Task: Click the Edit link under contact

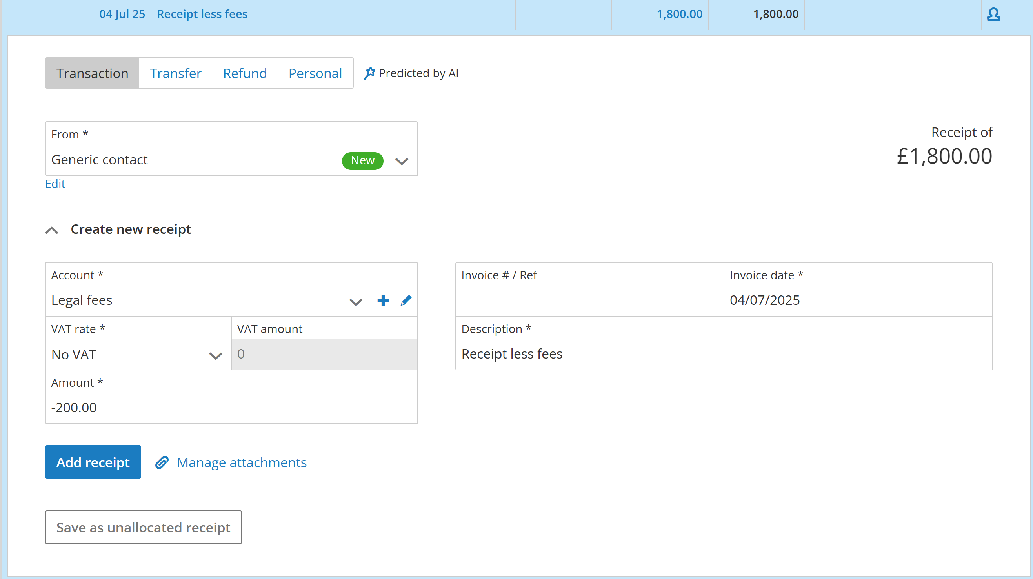Action: click(x=55, y=184)
